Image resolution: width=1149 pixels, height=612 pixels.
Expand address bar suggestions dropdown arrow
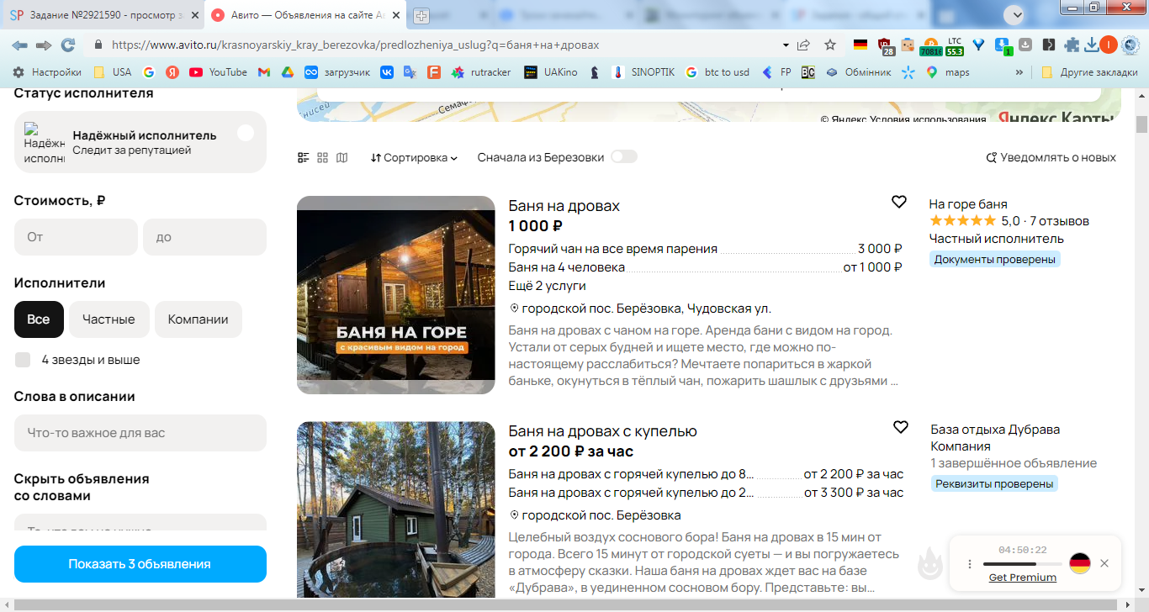786,45
